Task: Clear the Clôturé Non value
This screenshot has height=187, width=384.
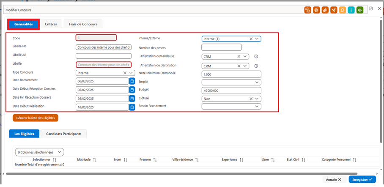Action: pyautogui.click(x=251, y=99)
